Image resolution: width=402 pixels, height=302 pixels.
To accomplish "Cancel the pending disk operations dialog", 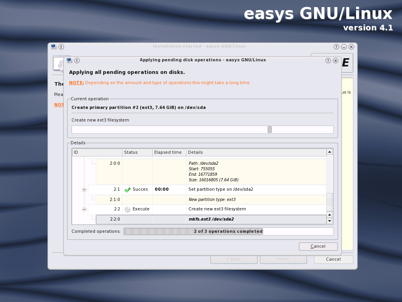I will click(318, 246).
